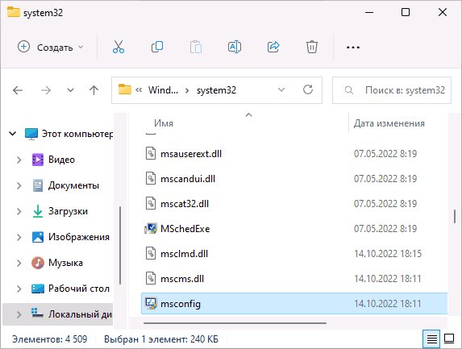Click the double-chevron breadcrumb overflow
Screen dimensions: 462x349
pyautogui.click(x=139, y=90)
